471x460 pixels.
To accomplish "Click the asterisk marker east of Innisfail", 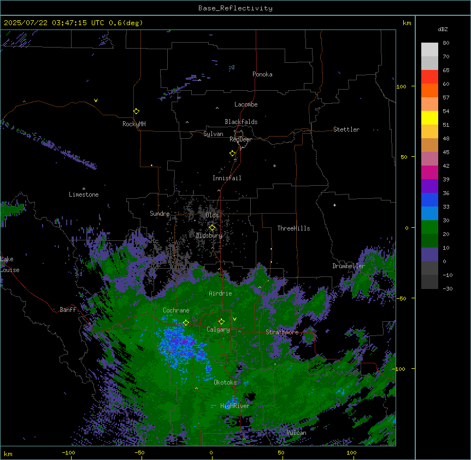I will pos(274,166).
